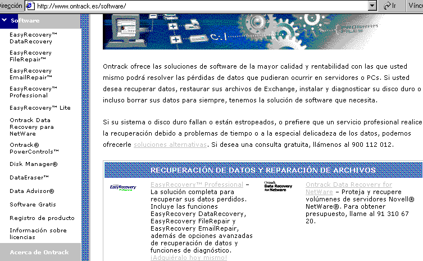Open Ontrack PowerControls sidebar link
The width and height of the screenshot is (423, 261).
pos(34,148)
